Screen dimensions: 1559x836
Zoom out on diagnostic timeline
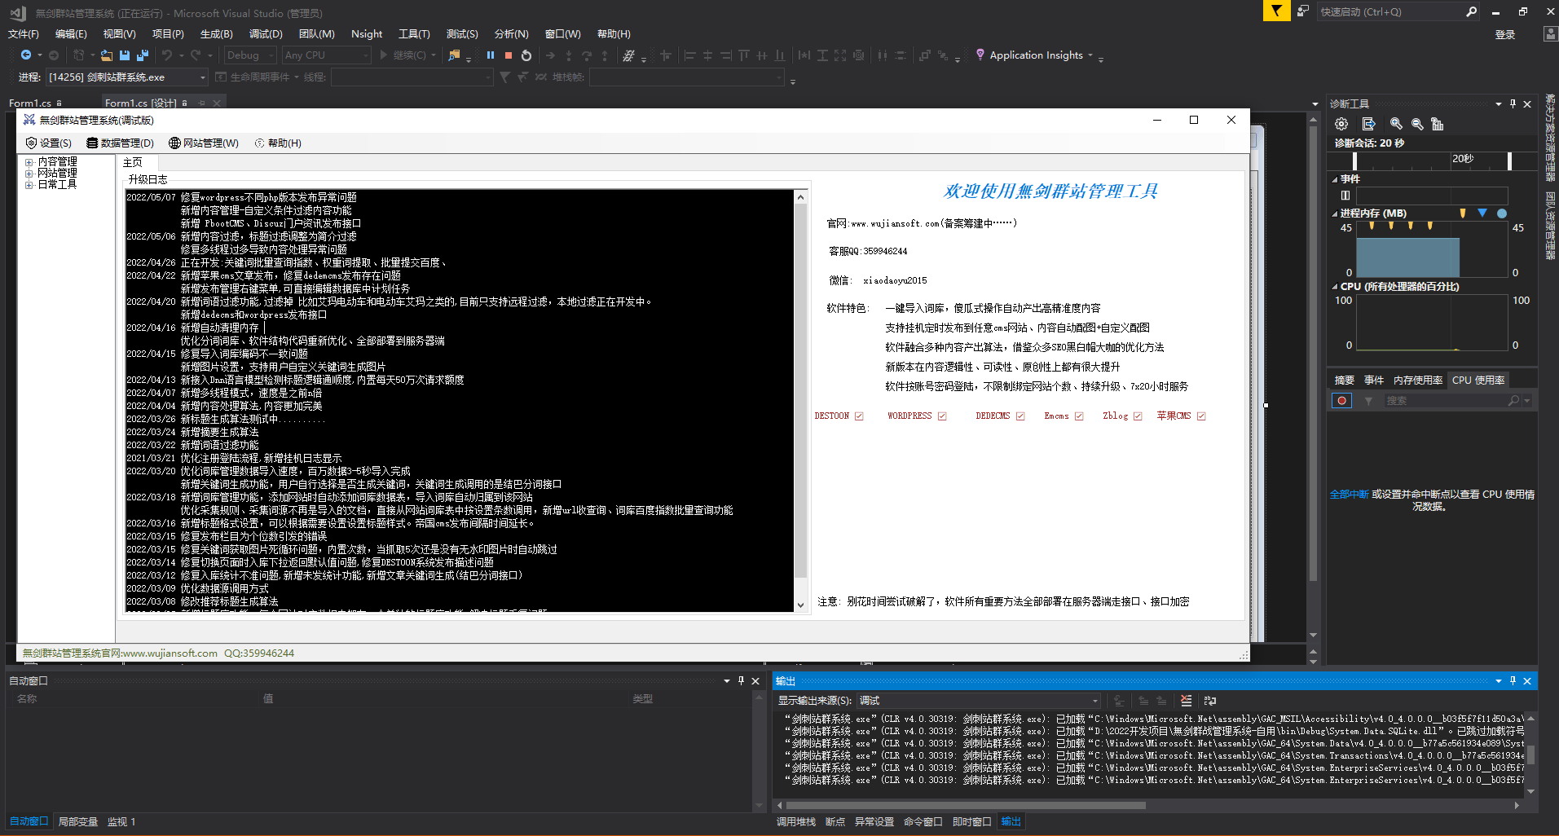[1417, 124]
